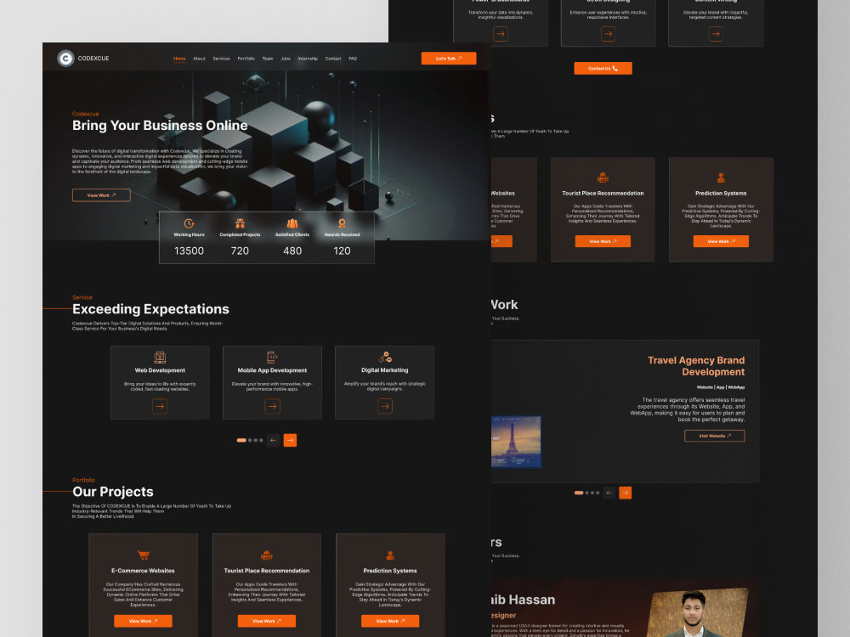This screenshot has height=637, width=850.
Task: Open Contact in the navigation
Action: click(x=333, y=59)
